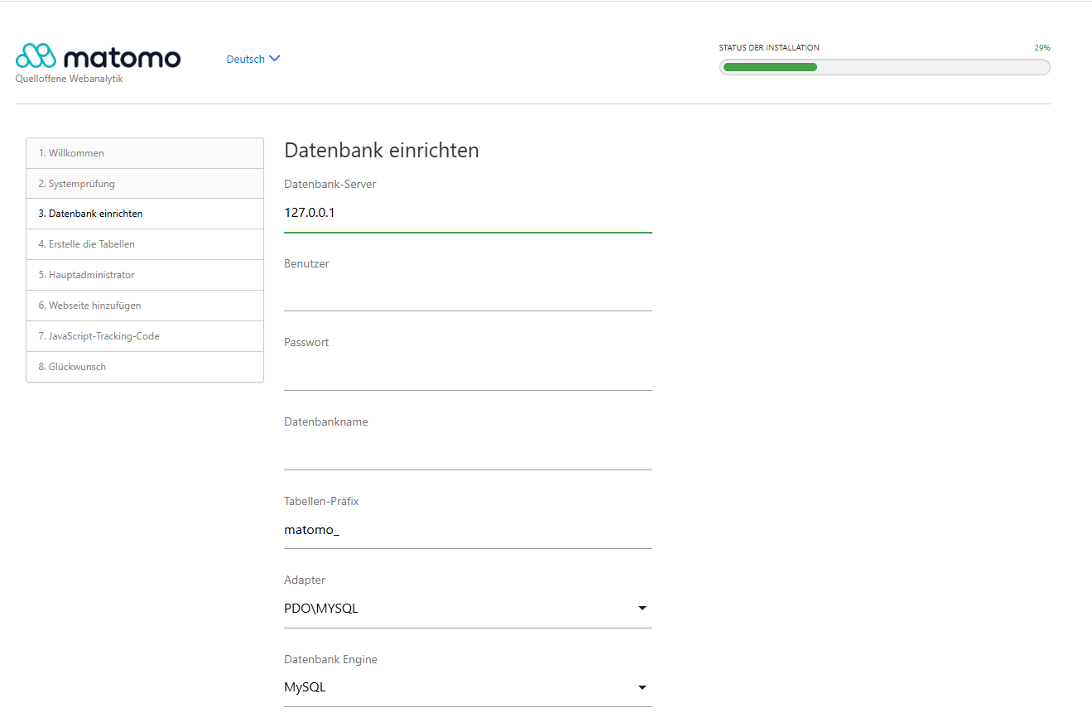Open the Adapter PDO\MYSQL dropdown
This screenshot has width=1092, height=727.
point(468,609)
